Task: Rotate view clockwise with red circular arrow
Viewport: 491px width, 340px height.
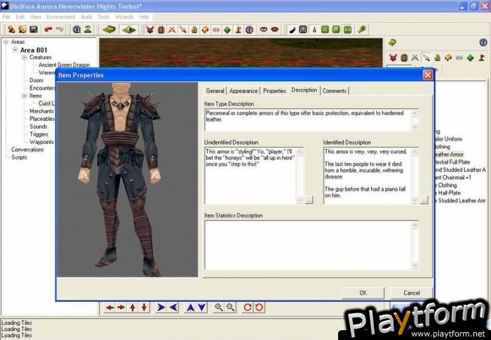Action: [248, 308]
